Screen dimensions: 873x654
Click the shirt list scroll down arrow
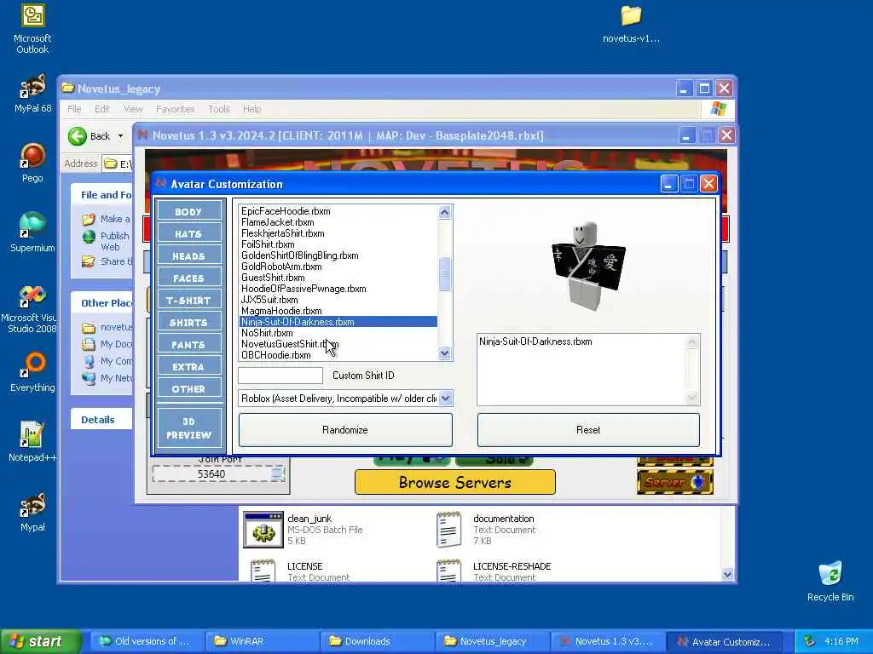tap(444, 353)
